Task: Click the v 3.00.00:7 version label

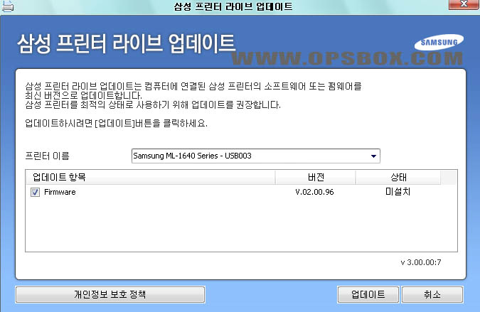Action: (x=421, y=262)
